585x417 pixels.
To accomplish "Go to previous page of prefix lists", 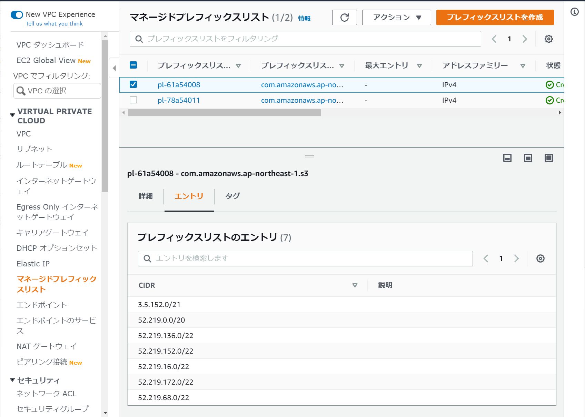I will click(x=494, y=39).
